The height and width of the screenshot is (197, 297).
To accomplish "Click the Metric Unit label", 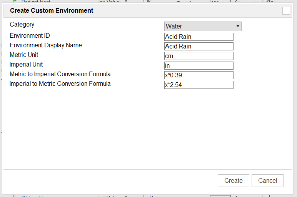I will click(24, 55).
